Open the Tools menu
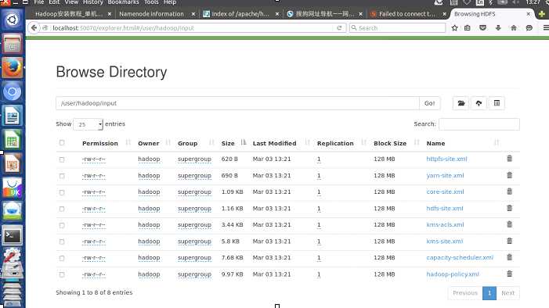This screenshot has width=549, height=308. 151,2
